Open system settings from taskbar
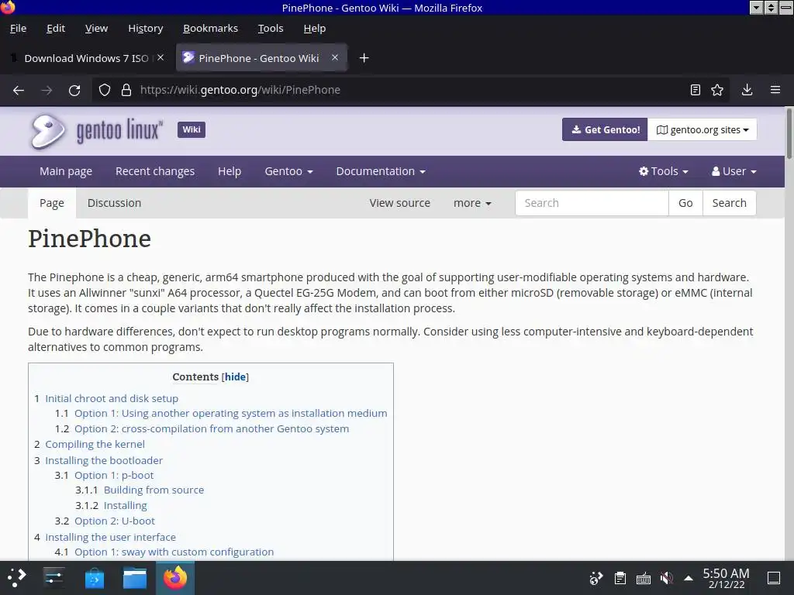The height and width of the screenshot is (595, 794). tap(54, 577)
